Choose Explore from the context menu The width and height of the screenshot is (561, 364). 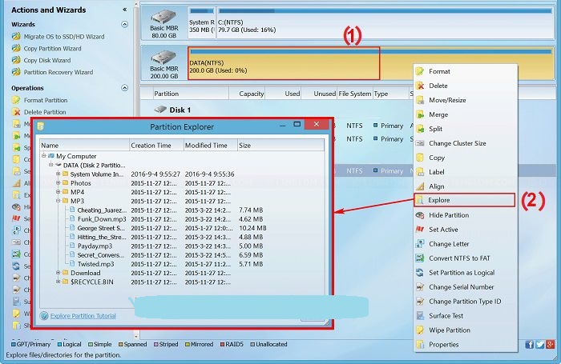[439, 200]
